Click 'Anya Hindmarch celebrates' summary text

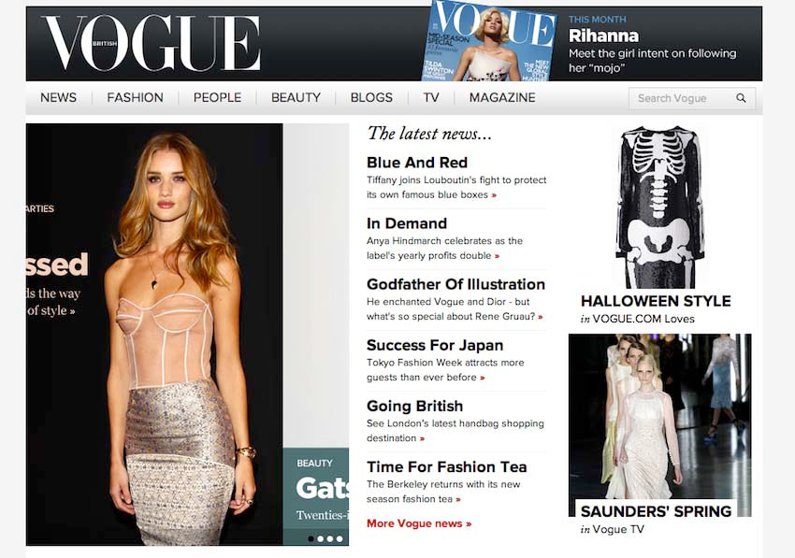444,248
